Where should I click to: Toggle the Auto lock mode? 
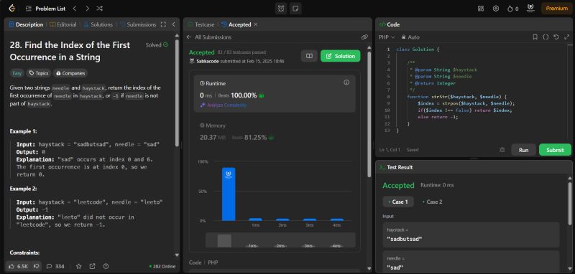click(410, 37)
